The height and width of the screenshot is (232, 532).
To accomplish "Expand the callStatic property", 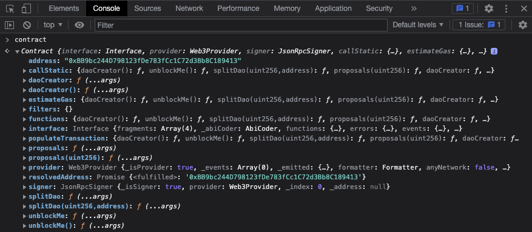I will [24, 71].
